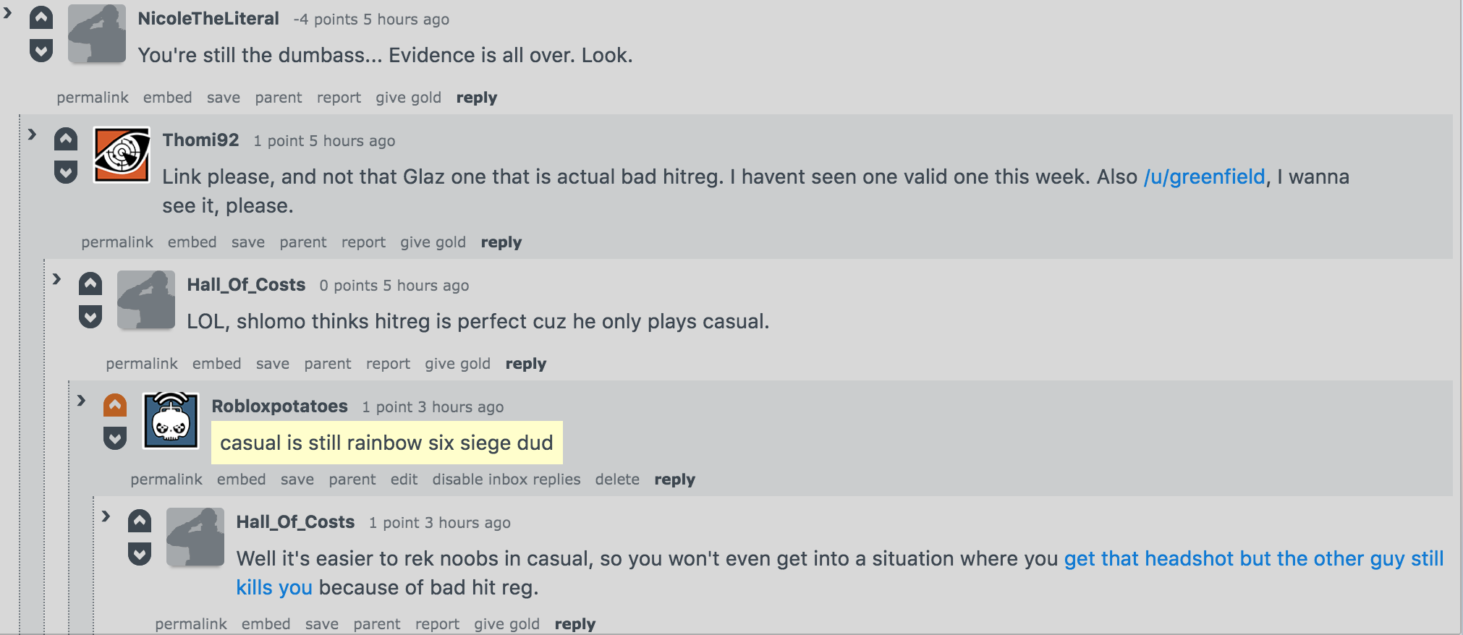Upvote NicoleTheLiteral's comment
The height and width of the screenshot is (635, 1463).
(41, 18)
